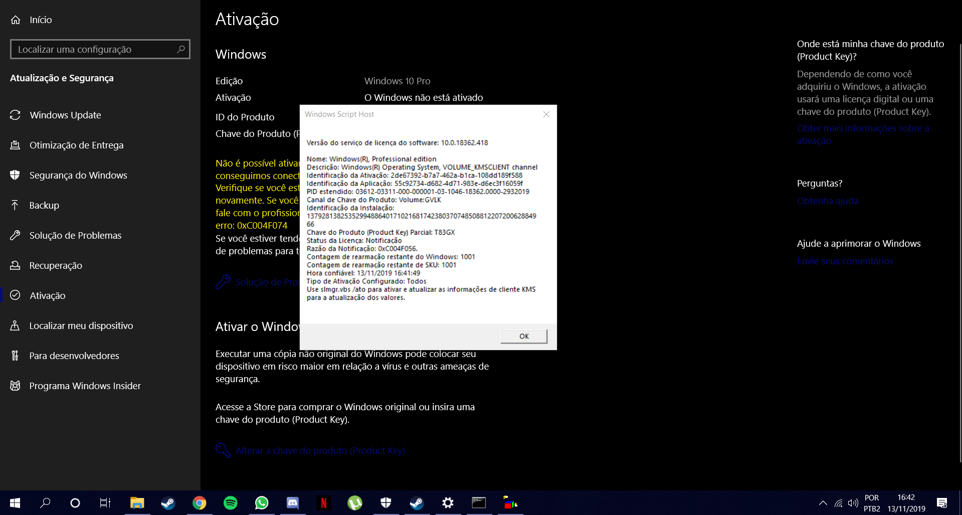The image size is (962, 515).
Task: Open File Explorer from taskbar
Action: (137, 503)
